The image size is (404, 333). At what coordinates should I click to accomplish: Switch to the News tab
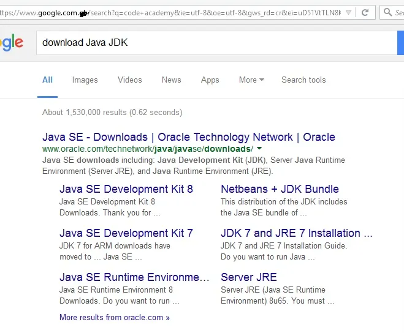[x=171, y=80]
